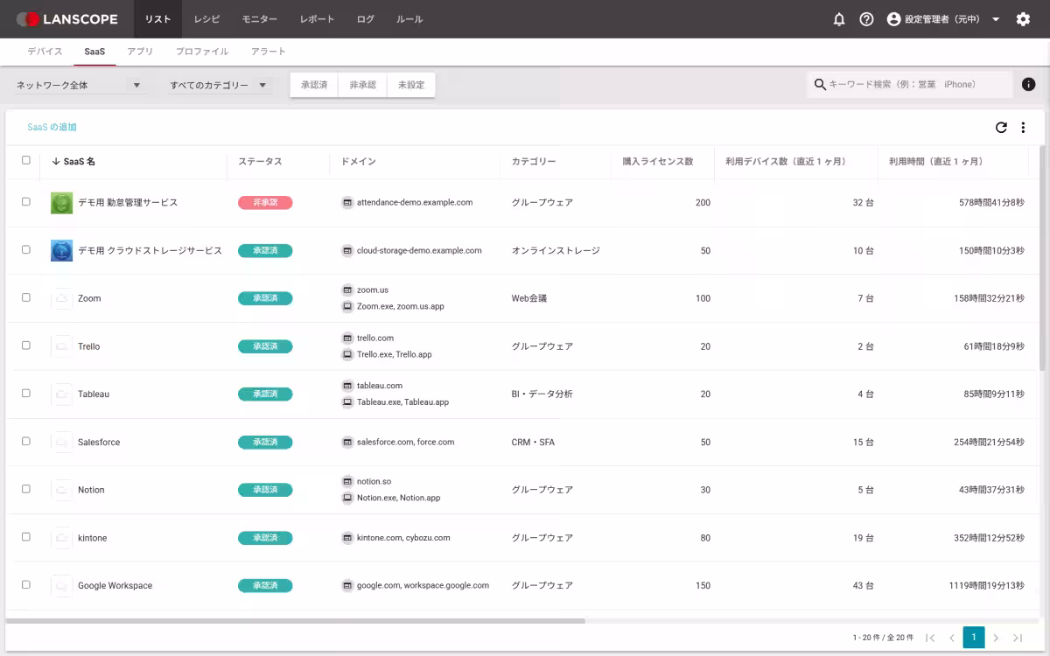
Task: Go to the next page arrow
Action: pos(996,638)
